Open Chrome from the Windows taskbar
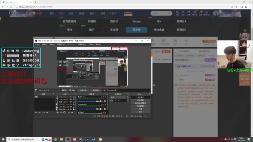Image resolution: width=253 pixels, height=142 pixels. [x=55, y=139]
